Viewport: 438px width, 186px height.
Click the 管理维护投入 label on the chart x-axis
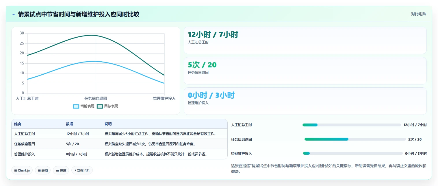pos(164,98)
